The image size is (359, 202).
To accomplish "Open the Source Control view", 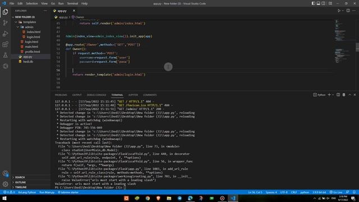I will tap(5, 22).
